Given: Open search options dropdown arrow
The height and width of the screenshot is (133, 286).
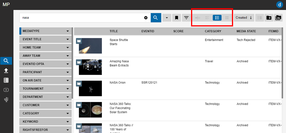Looking at the screenshot, I should [167, 18].
